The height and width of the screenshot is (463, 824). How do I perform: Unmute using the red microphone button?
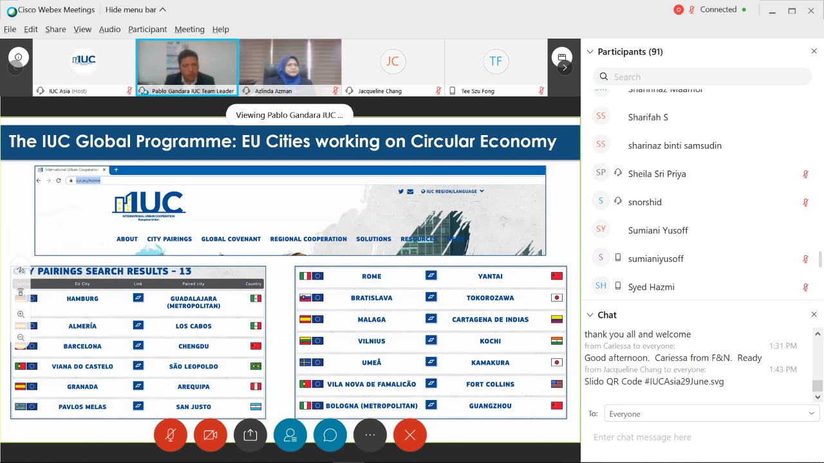point(171,435)
